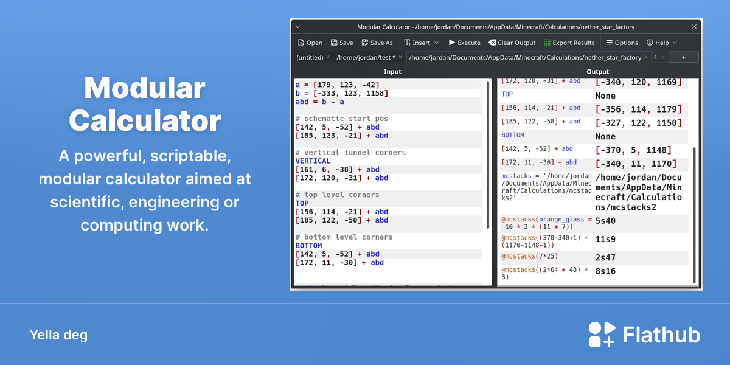This screenshot has height=365, width=730.
Task: Click the Output pane scrollbar
Action: click(695, 214)
